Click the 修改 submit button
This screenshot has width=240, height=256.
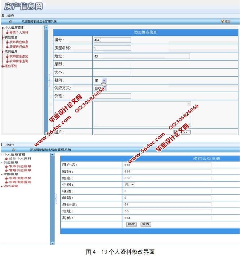[x=131, y=224]
